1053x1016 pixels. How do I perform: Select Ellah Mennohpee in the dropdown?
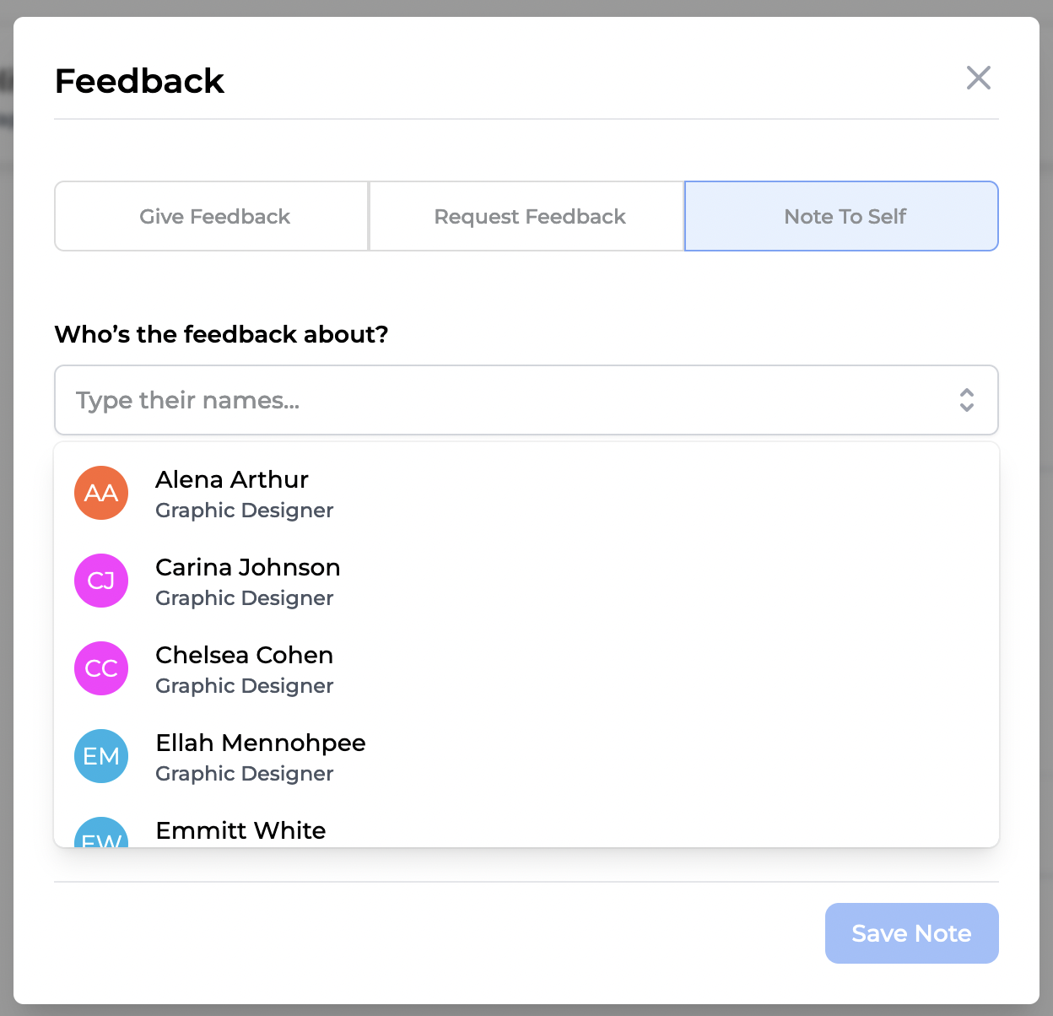coord(261,743)
